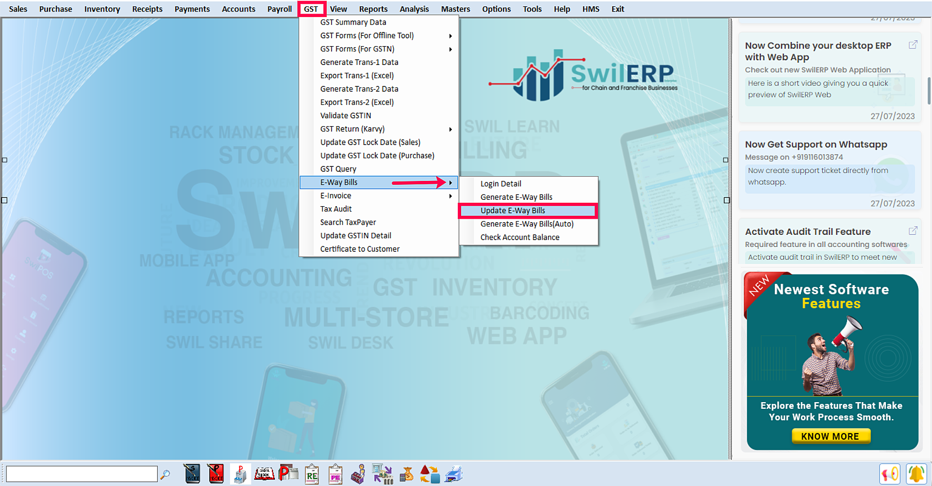Viewport: 932px width, 486px height.
Task: Click the orange notification bell icon
Action: click(x=916, y=474)
